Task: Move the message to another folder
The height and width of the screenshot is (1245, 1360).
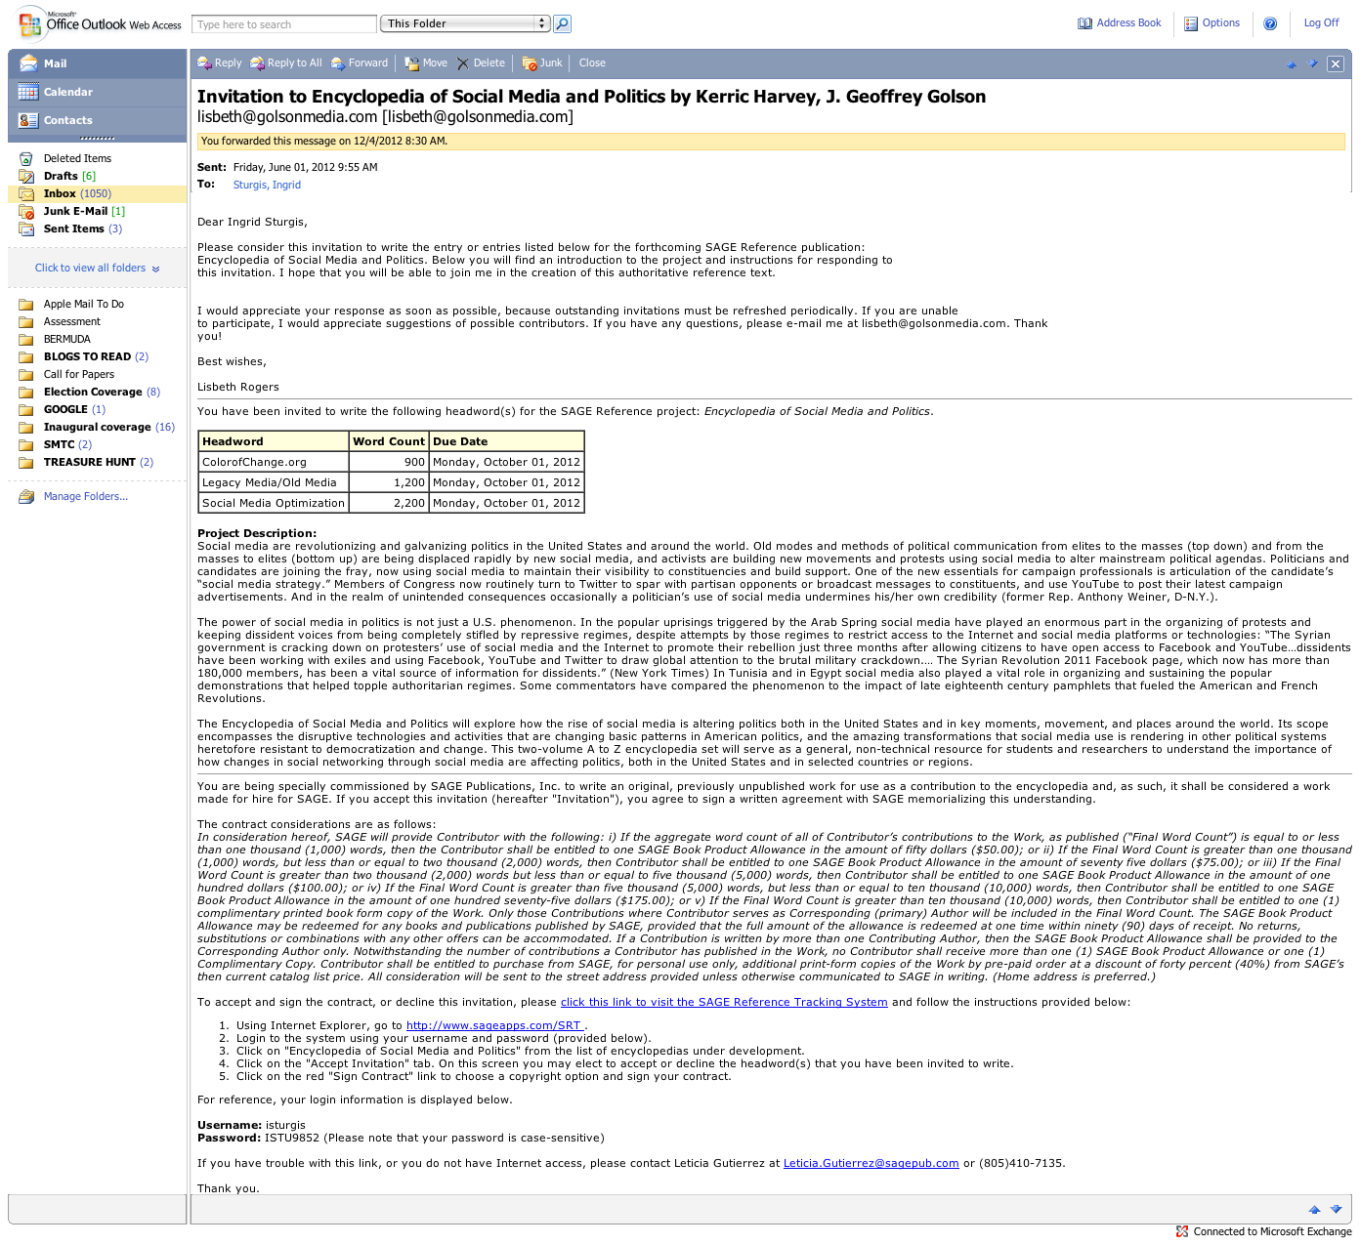Action: [426, 63]
